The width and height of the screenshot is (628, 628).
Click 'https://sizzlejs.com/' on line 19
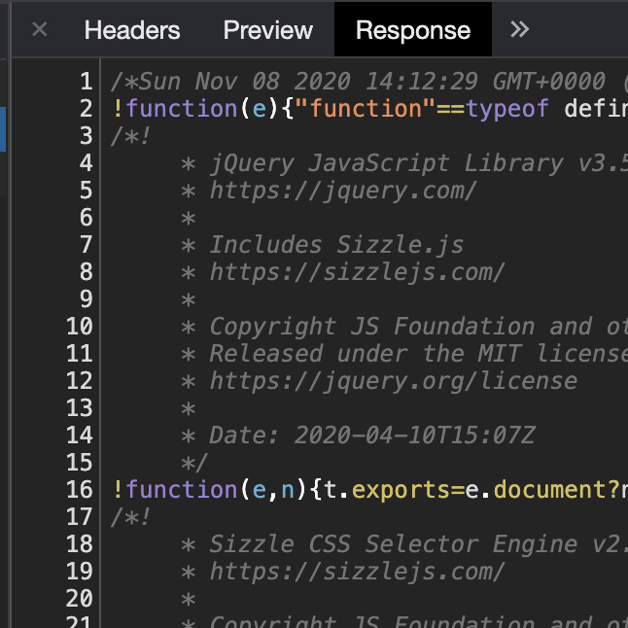(x=357, y=571)
